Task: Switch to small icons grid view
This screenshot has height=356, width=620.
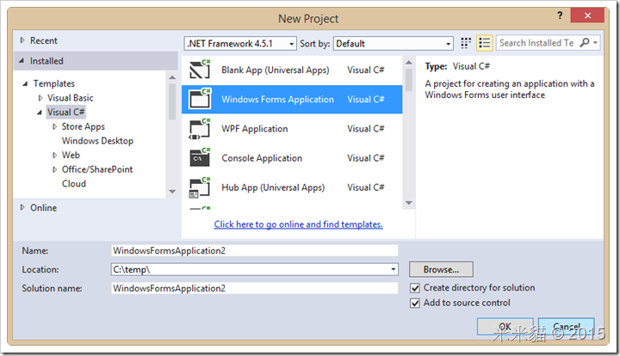Action: [x=466, y=43]
